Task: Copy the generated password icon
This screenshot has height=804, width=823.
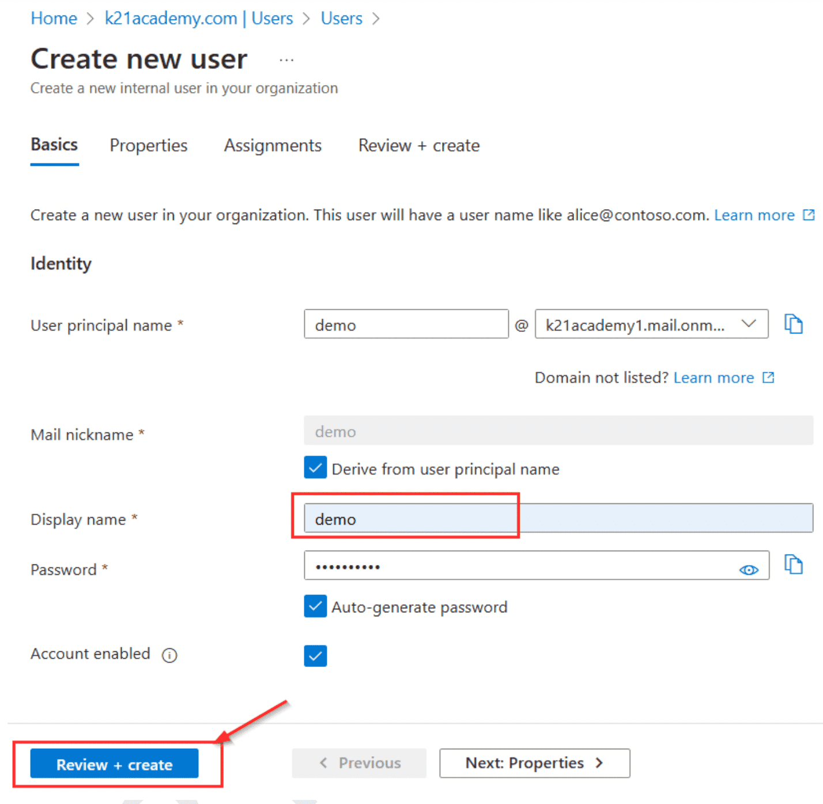Action: pos(793,565)
